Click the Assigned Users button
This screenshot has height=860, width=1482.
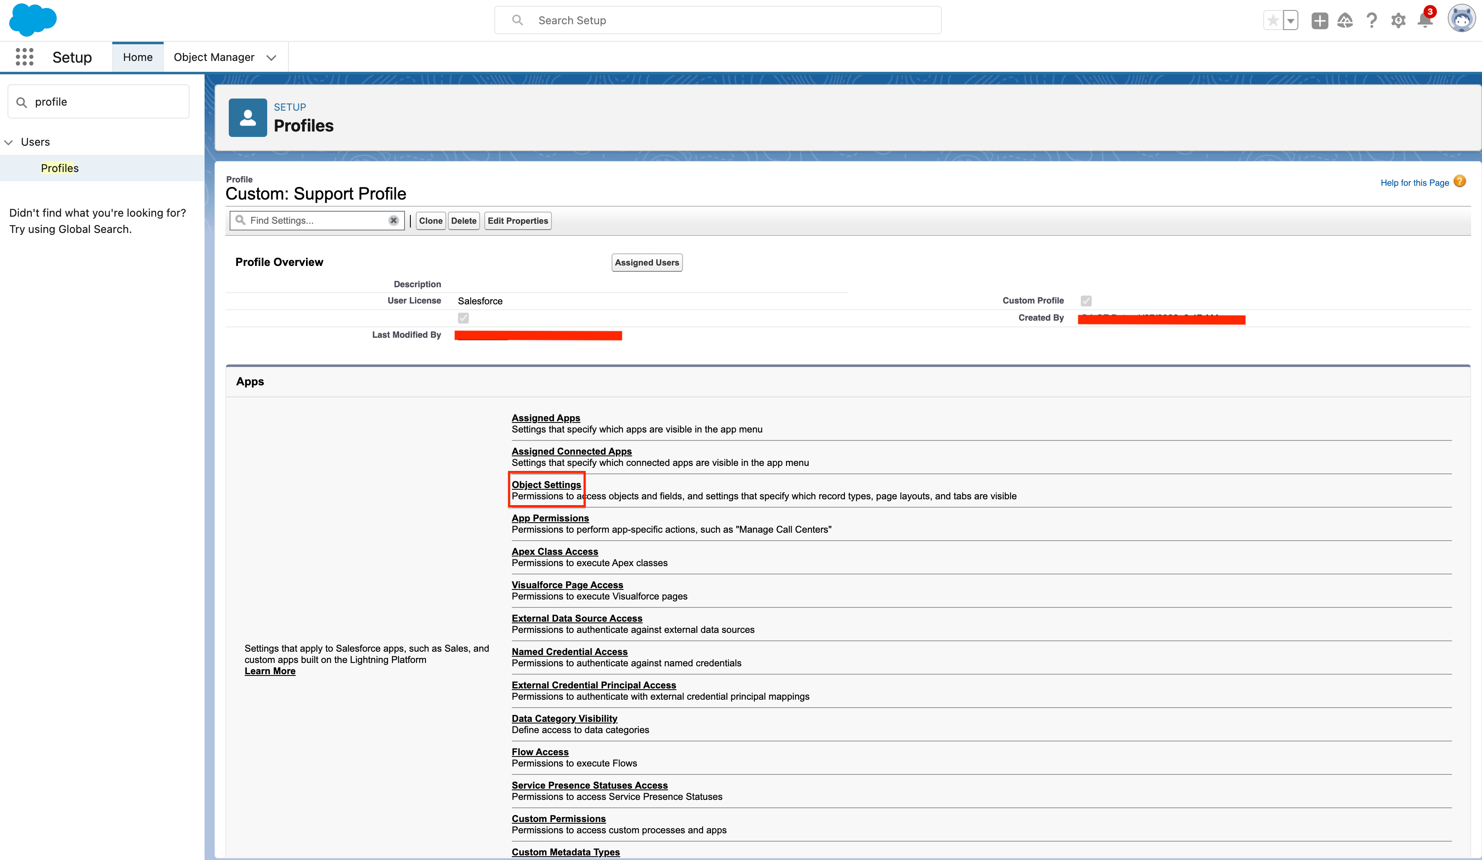(x=647, y=263)
